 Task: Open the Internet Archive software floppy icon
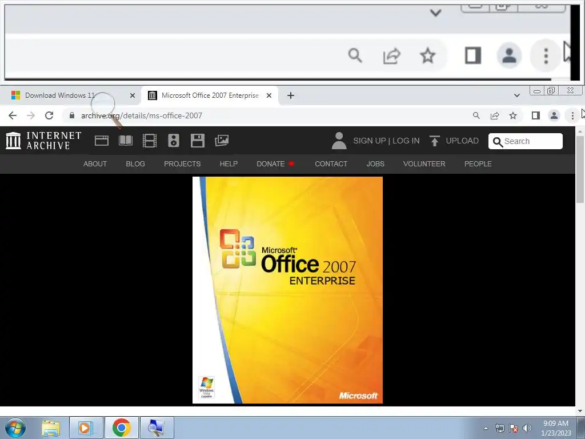[197, 141]
